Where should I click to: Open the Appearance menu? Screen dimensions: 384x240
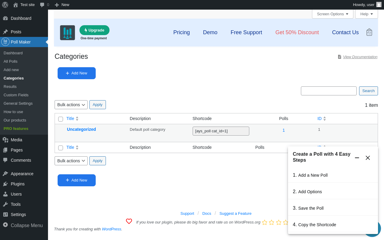(x=24, y=174)
